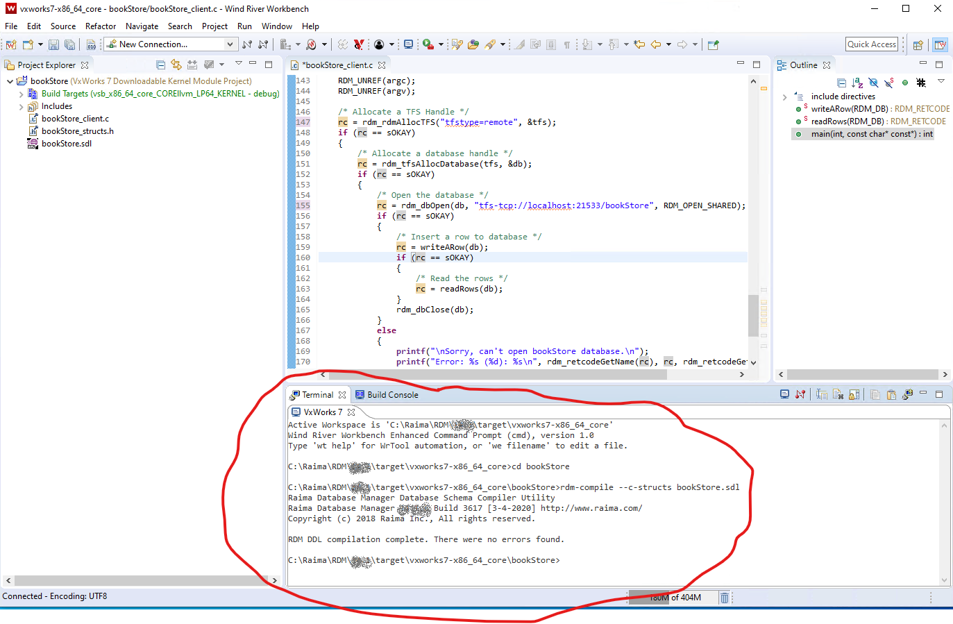Click the Back navigation arrow
Screen dimensions: 953x624
[x=655, y=44]
